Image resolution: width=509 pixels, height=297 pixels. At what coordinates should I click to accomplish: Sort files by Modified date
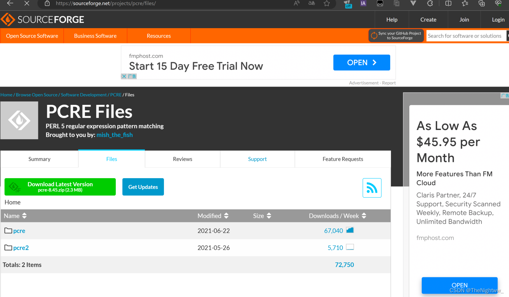click(213, 216)
